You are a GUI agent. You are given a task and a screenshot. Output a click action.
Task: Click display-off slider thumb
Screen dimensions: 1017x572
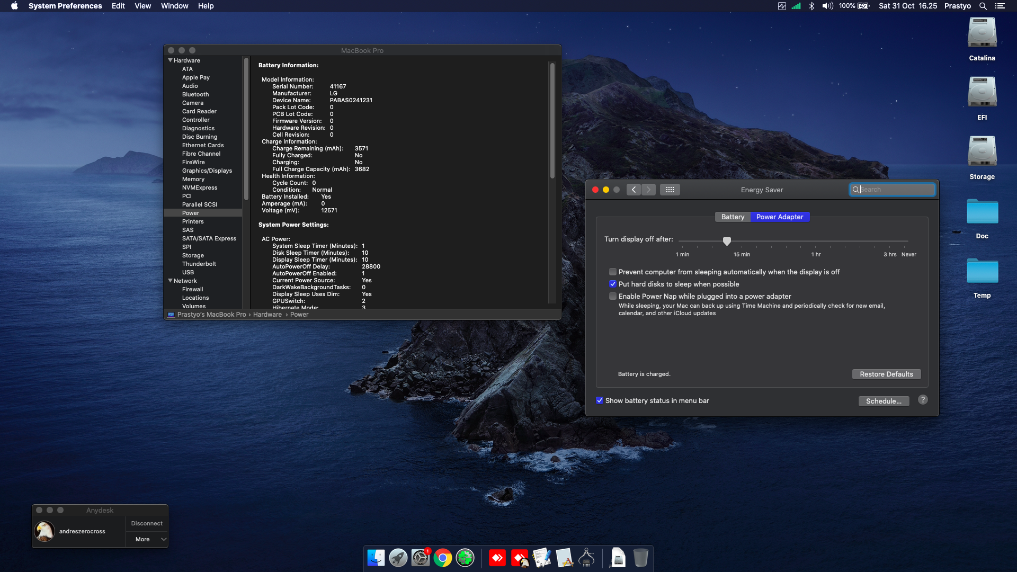(x=727, y=242)
